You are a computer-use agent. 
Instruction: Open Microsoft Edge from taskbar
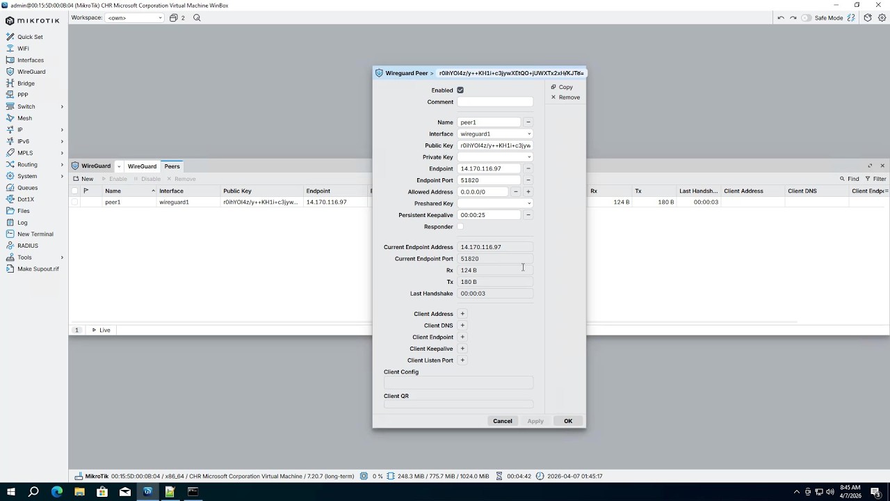point(56,492)
